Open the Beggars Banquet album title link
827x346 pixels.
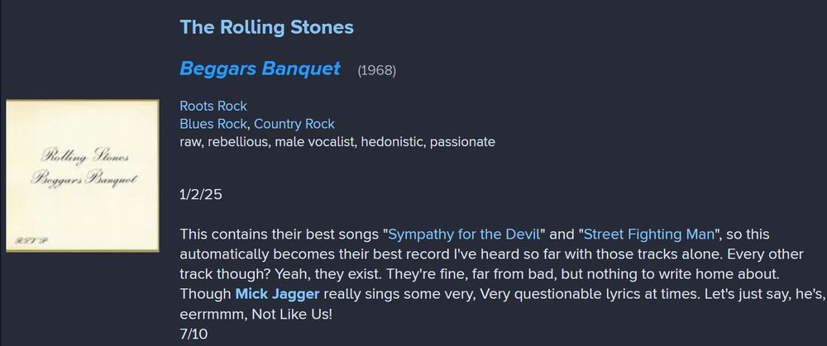tap(260, 69)
